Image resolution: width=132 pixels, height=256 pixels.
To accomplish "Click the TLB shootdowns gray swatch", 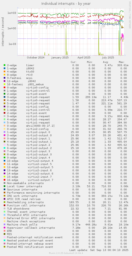I will (x=5, y=209).
